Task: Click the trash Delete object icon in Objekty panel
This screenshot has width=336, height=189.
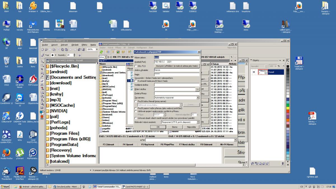Action: [283, 164]
